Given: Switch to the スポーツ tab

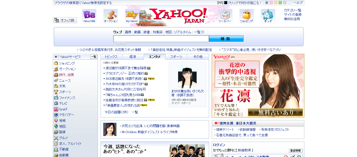Looking at the screenshot, I should tap(176, 57).
